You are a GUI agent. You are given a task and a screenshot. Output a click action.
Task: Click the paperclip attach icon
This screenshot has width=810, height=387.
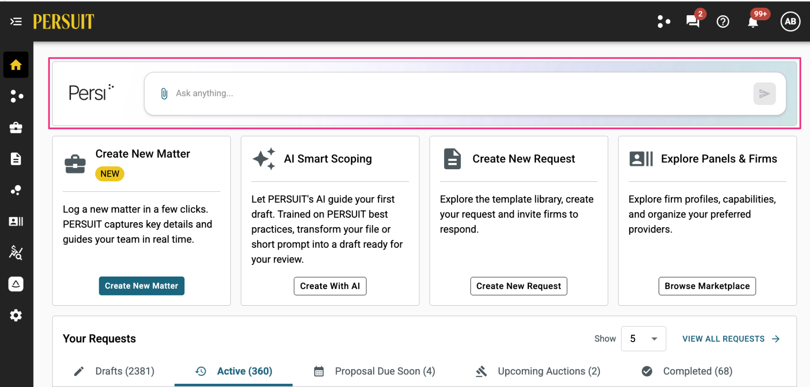[164, 93]
